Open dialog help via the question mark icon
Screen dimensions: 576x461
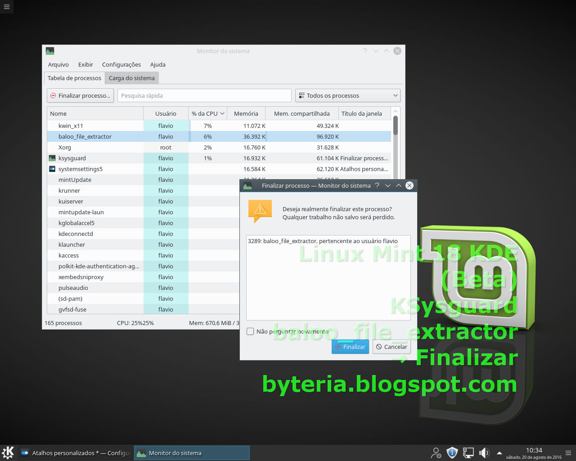point(377,185)
